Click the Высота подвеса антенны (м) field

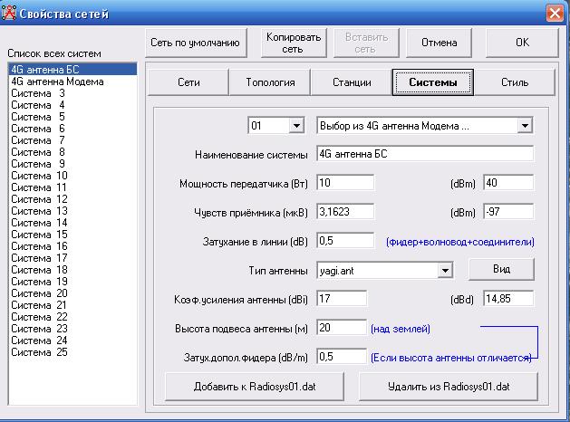tap(342, 328)
